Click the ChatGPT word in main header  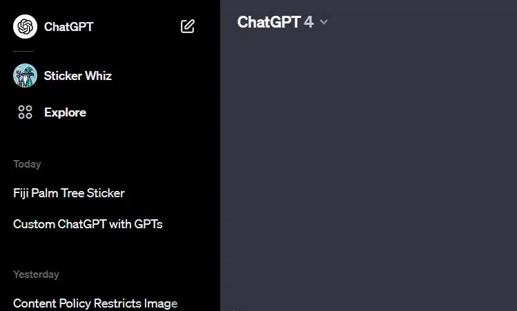[269, 22]
